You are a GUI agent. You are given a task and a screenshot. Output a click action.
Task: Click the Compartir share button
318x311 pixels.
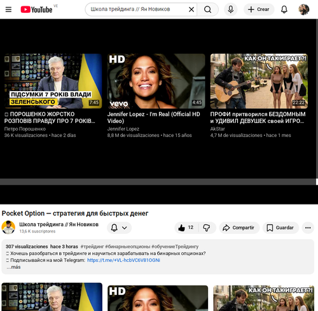tap(239, 228)
